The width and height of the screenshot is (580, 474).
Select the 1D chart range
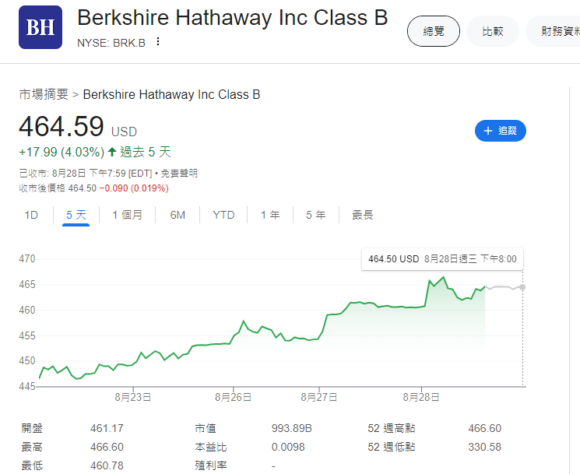tap(31, 215)
